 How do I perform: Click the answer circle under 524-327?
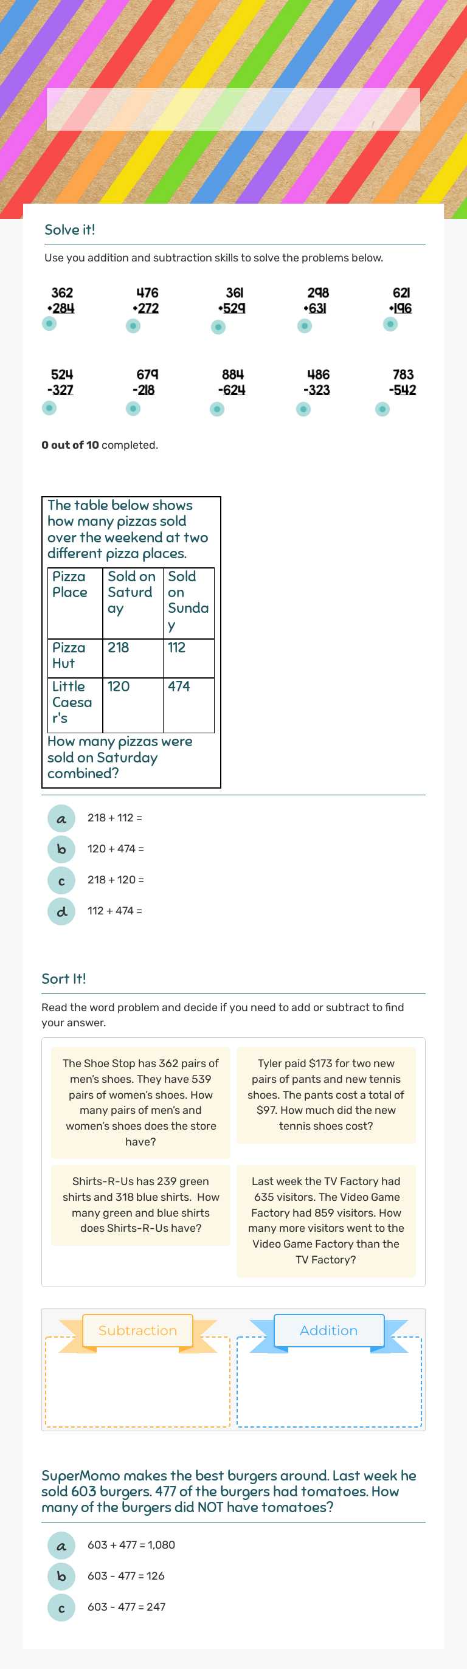49,409
